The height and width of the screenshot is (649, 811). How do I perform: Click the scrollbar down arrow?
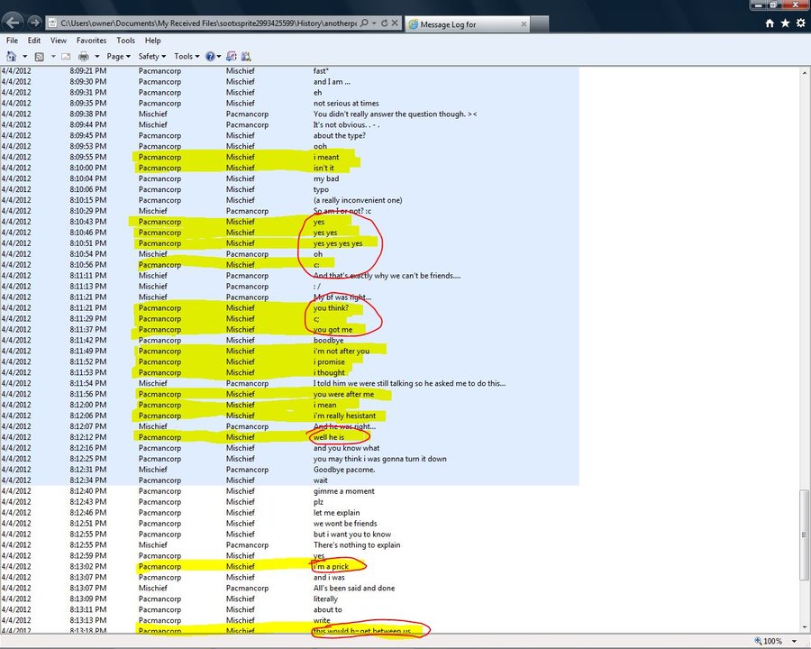pyautogui.click(x=805, y=627)
